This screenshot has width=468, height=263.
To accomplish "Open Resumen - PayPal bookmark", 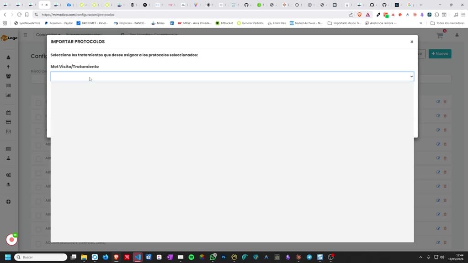I will 58,23.
